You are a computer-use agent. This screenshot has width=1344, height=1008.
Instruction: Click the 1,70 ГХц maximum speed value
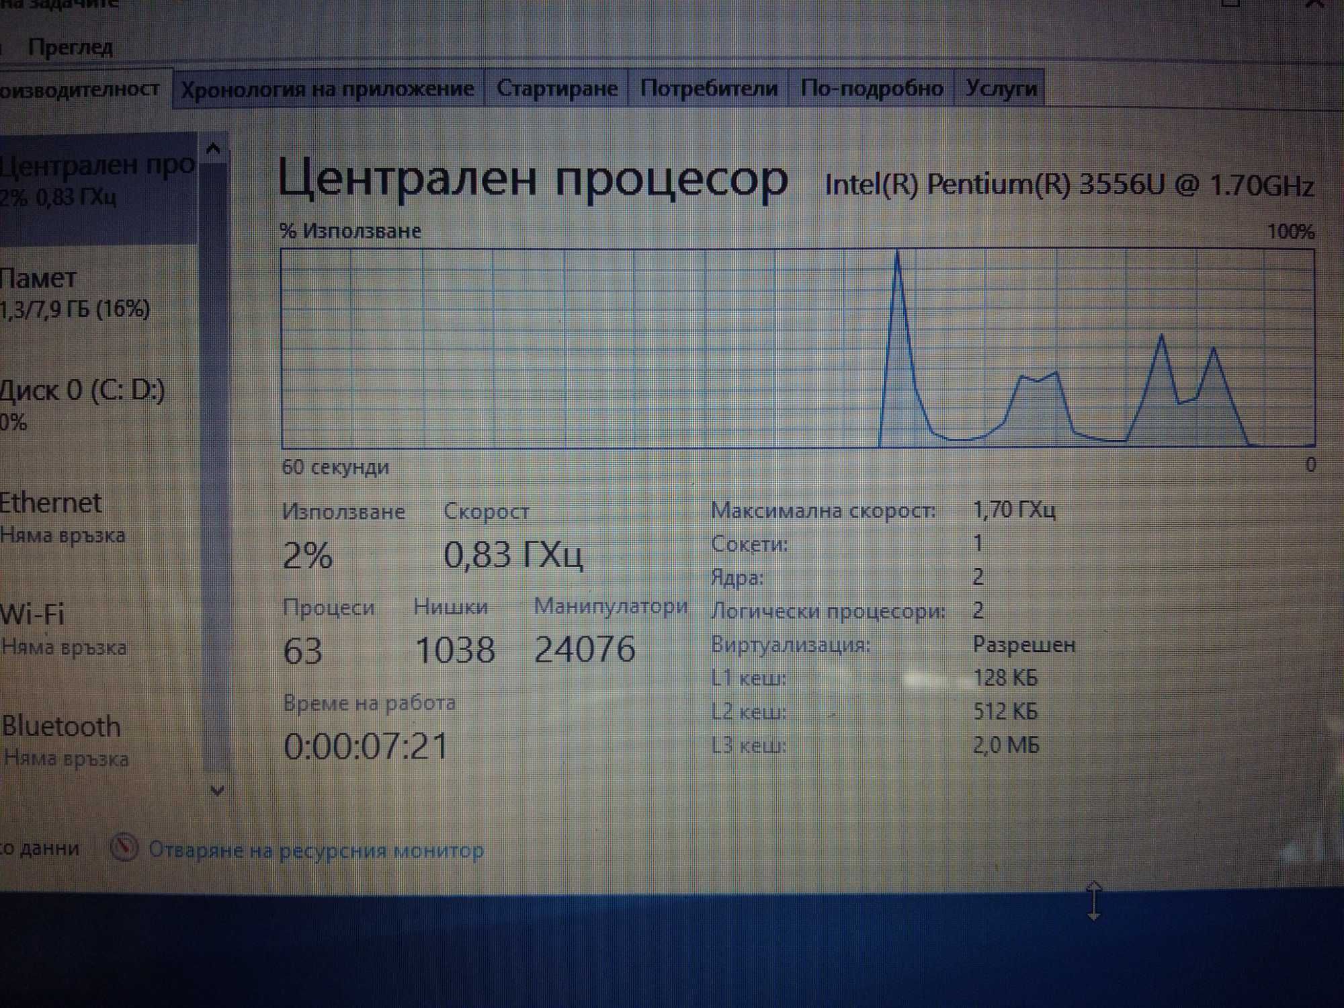coord(1015,509)
